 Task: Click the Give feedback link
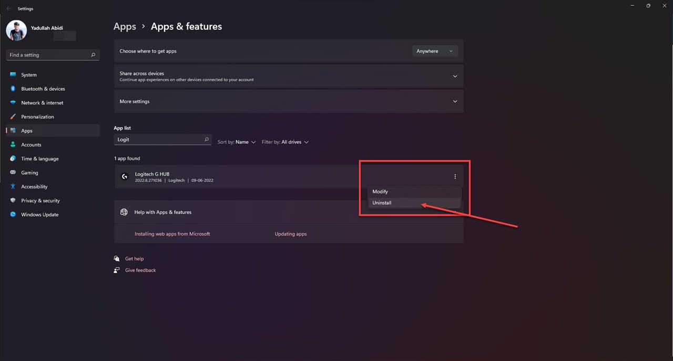pos(140,270)
